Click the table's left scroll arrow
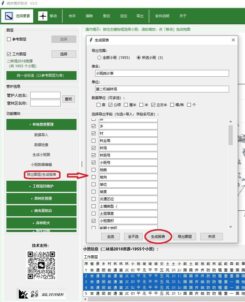The width and height of the screenshot is (245, 302). click(85, 299)
